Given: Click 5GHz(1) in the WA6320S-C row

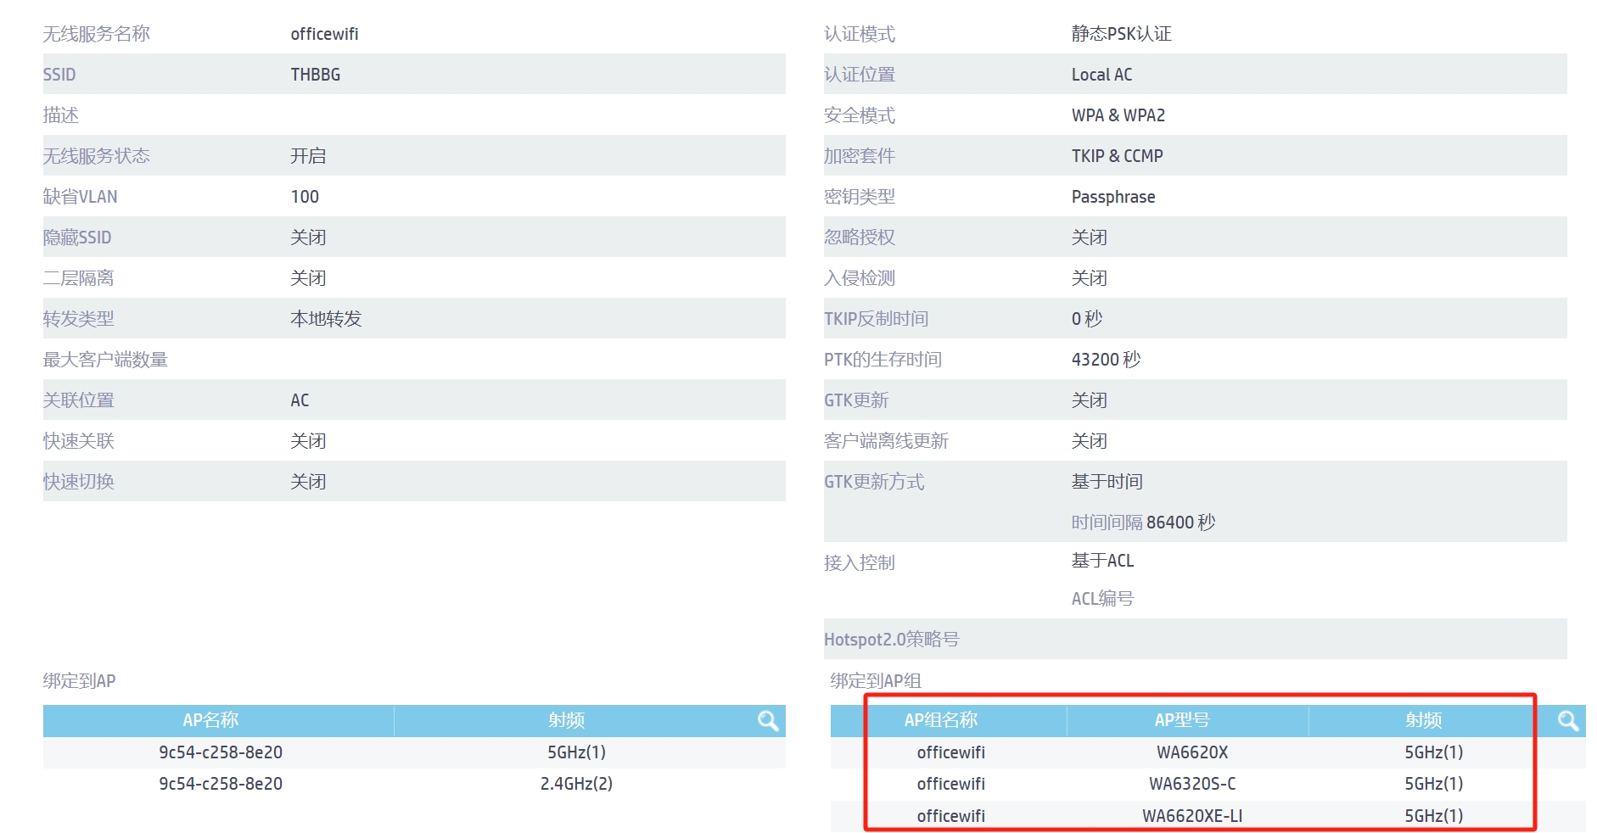Looking at the screenshot, I should point(1434,784).
